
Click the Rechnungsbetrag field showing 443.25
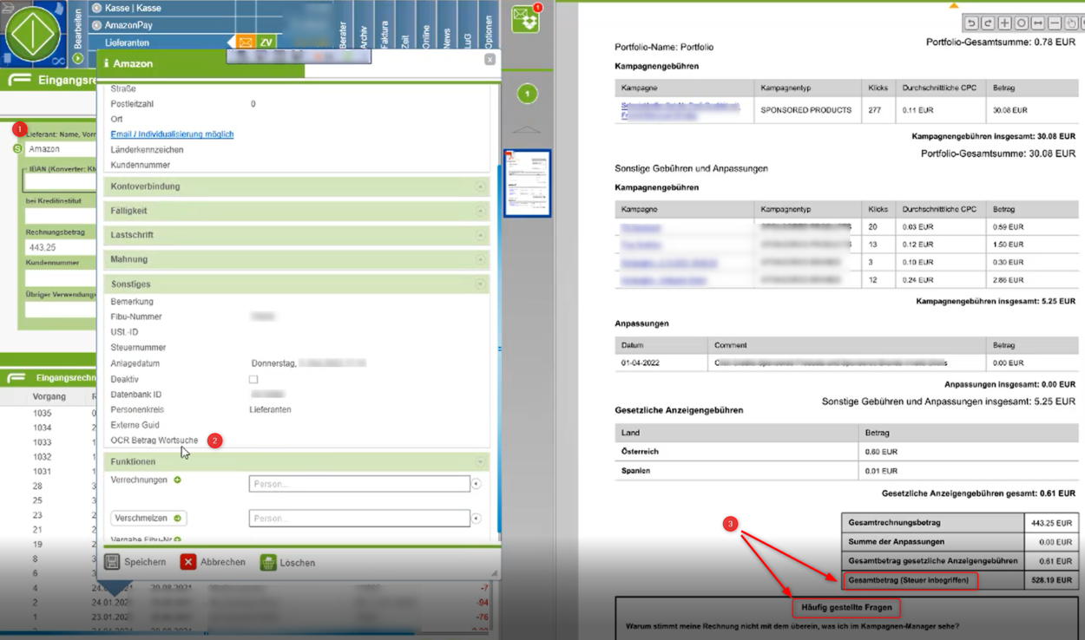point(60,247)
